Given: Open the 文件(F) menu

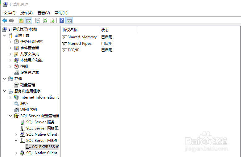Looking at the screenshot, I should 10,13.
